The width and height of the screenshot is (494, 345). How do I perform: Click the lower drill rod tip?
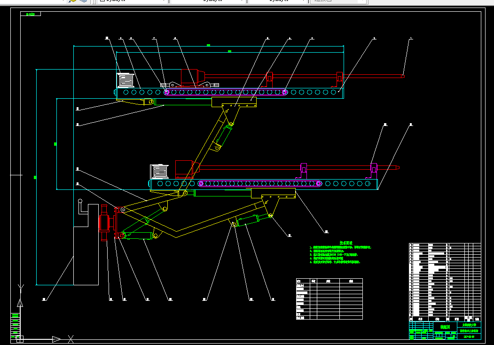tap(397, 168)
